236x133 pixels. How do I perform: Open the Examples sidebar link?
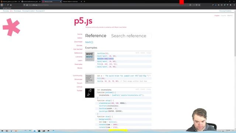tap(79, 64)
